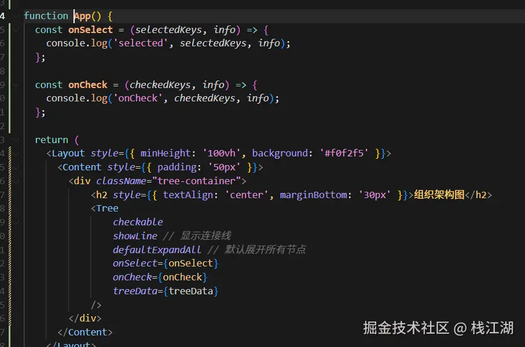
Task: Click the self-closing '/>' of Tree
Action: pyautogui.click(x=96, y=305)
